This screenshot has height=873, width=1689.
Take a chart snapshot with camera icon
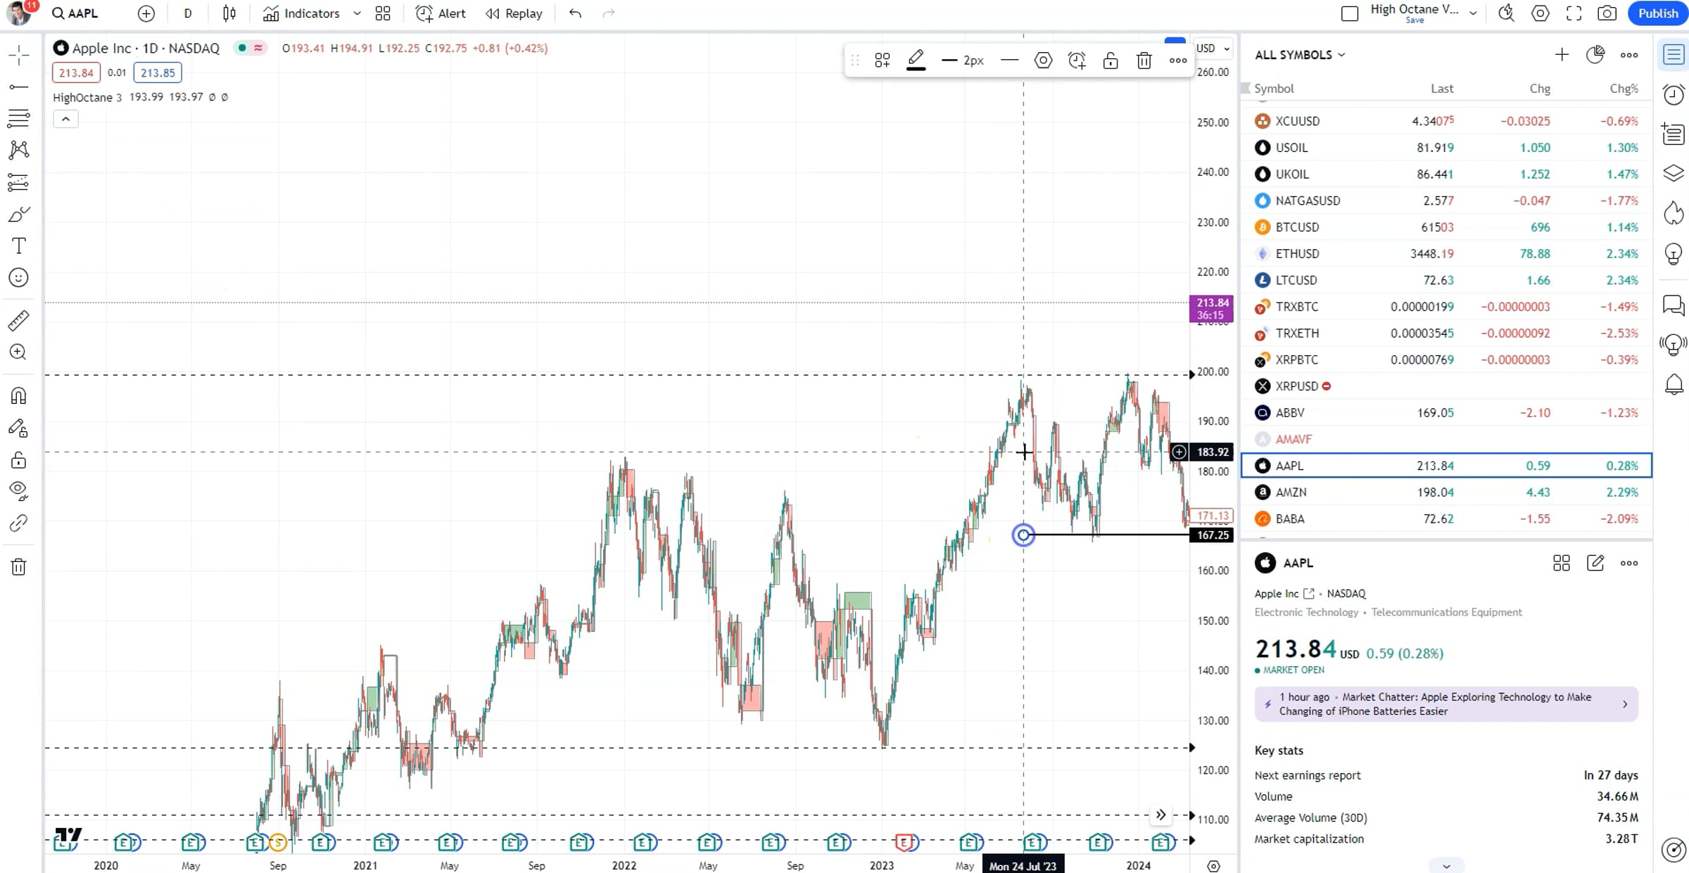(x=1607, y=13)
